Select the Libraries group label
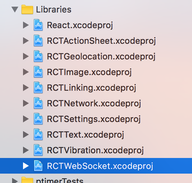The image size is (192, 183). [x=53, y=9]
